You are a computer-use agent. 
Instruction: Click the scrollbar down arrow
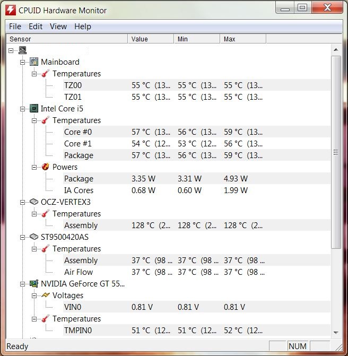pos(336,333)
